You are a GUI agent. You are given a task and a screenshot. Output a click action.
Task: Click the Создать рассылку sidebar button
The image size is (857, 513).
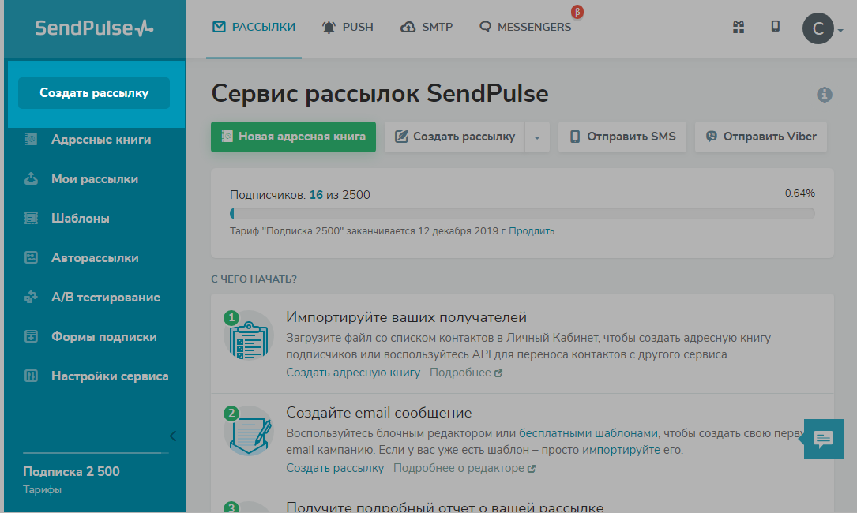94,93
